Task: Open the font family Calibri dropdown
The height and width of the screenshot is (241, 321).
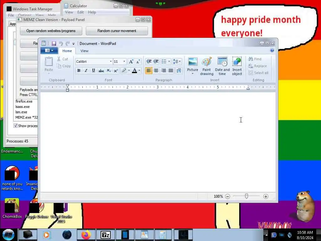Action: (111, 62)
